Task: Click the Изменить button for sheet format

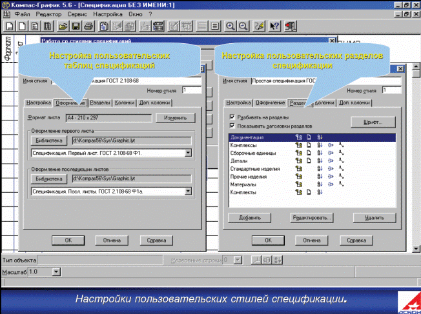Action: [176, 118]
